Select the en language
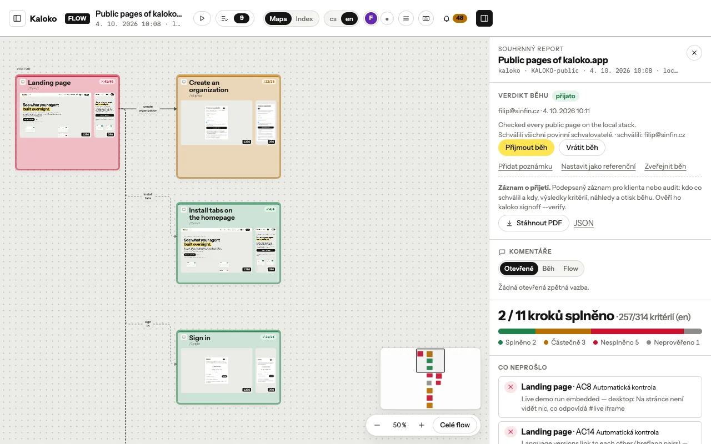Image resolution: width=711 pixels, height=444 pixels. pyautogui.click(x=349, y=19)
